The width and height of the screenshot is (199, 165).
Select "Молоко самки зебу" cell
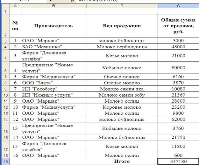click(122, 95)
